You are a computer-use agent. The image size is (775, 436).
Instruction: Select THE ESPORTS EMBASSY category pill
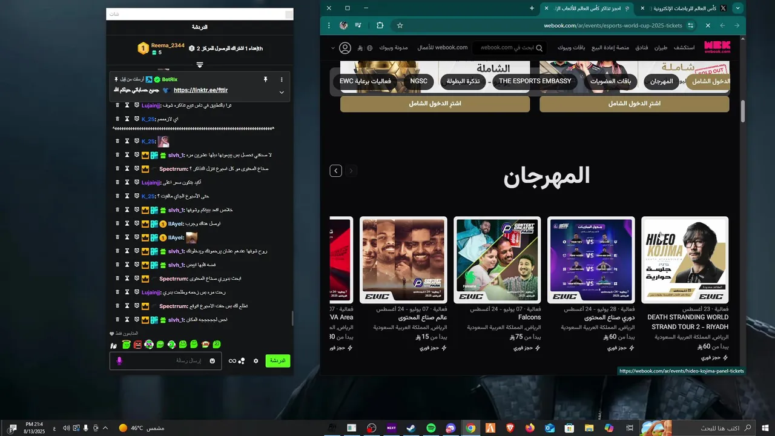pos(535,81)
